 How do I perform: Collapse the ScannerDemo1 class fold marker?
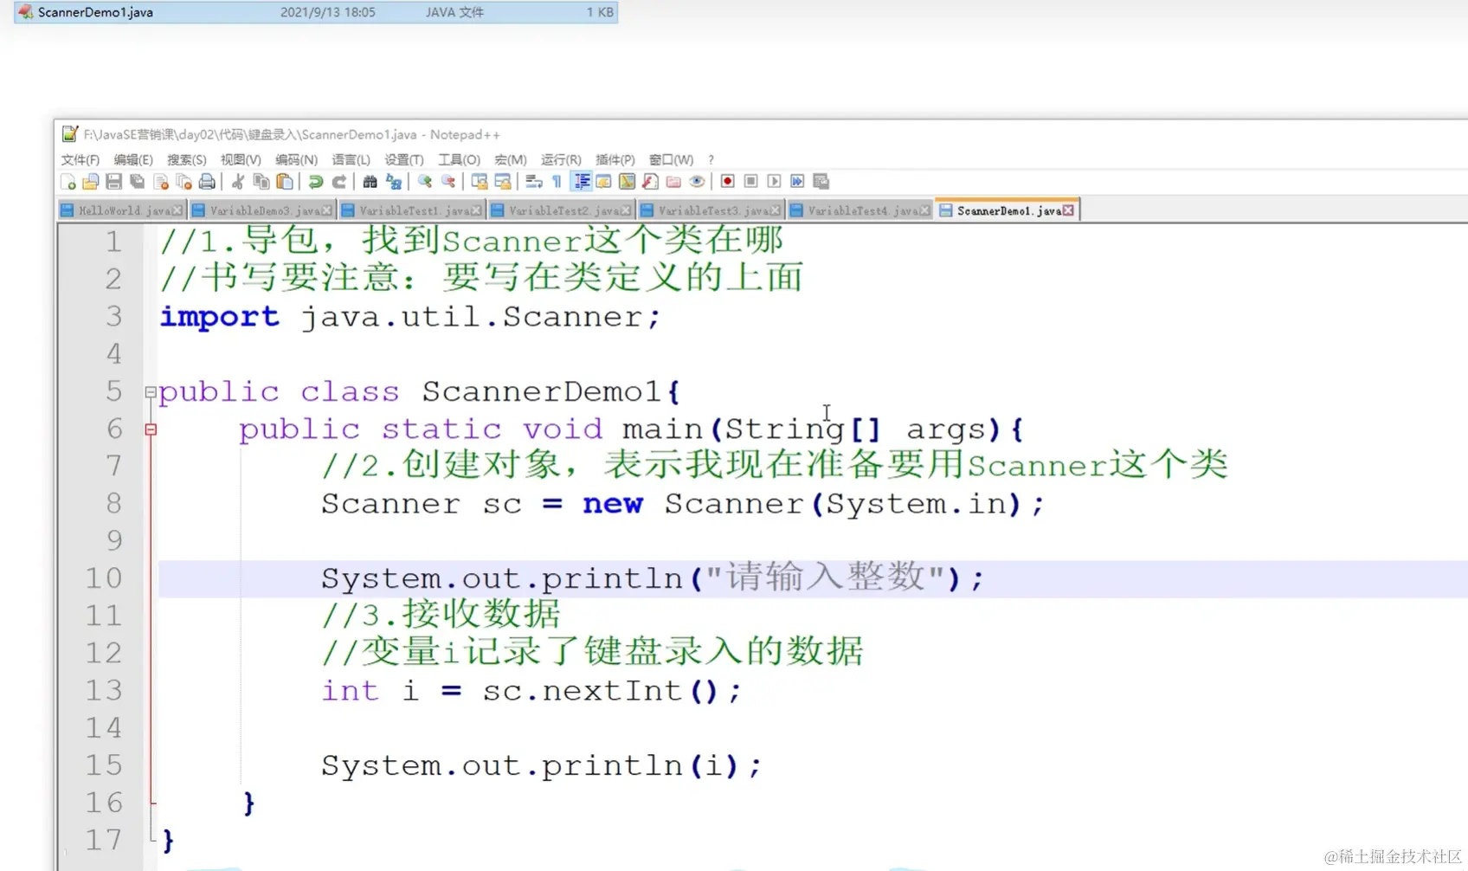(151, 392)
